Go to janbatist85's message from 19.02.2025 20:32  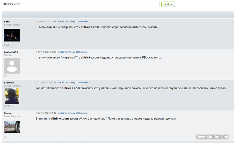pos(73,52)
